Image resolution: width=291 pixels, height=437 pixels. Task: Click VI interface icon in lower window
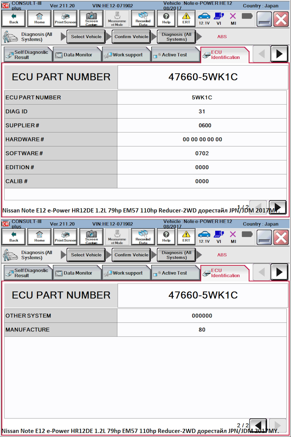219,237
